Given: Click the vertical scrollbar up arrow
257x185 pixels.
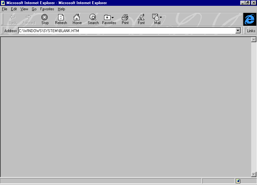Looking at the screenshot, I should click(253, 40).
